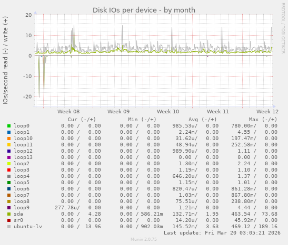Select the loop1 legend label
This screenshot has width=288, height=245.
pyautogui.click(x=22, y=132)
